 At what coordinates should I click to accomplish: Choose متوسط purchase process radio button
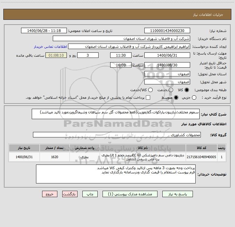pyautogui.click(x=176, y=98)
